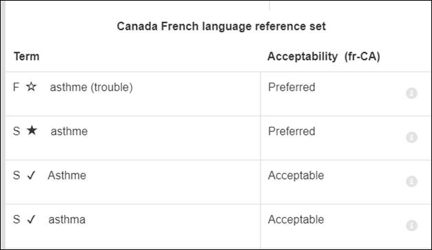
Task: Select the capitalized term Asthme
Action: [x=67, y=176]
